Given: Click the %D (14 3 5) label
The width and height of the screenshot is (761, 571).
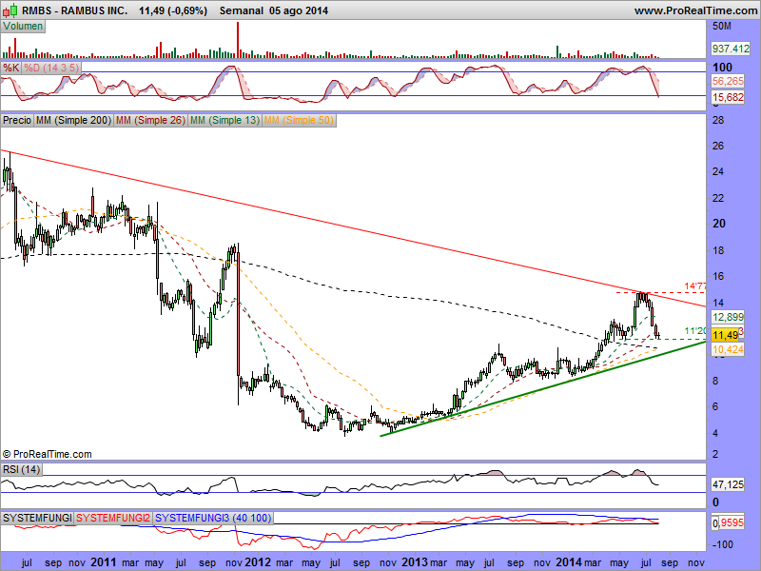Looking at the screenshot, I should 51,68.
